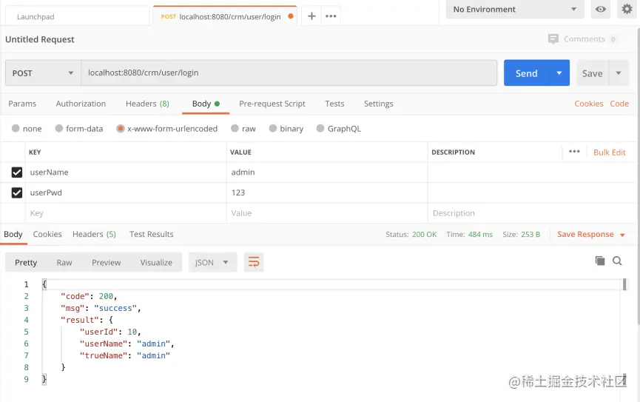This screenshot has height=402, width=640.
Task: Open the POST method dropdown
Action: (x=43, y=73)
